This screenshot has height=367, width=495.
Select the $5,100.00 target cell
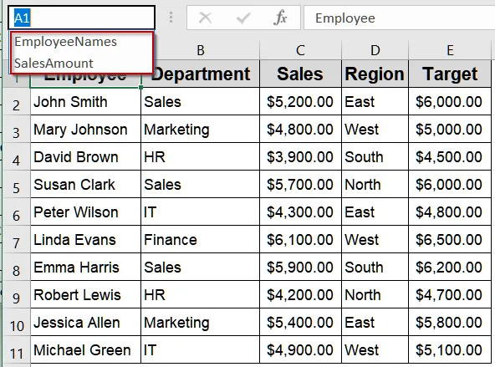click(450, 350)
